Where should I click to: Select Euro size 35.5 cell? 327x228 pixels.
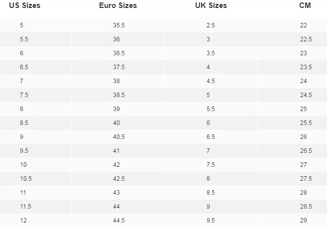[119, 25]
